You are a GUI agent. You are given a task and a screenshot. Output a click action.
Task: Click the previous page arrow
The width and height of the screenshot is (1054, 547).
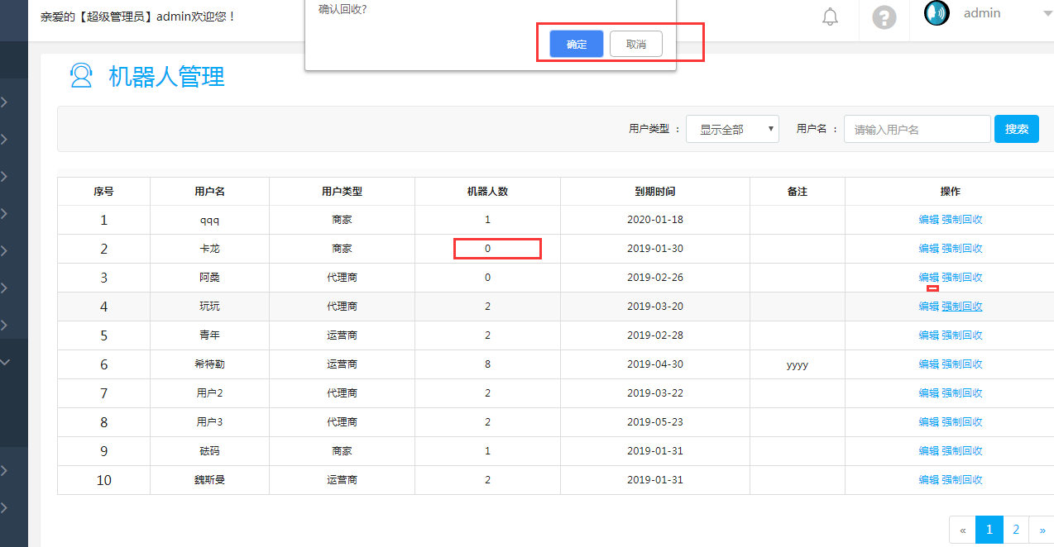pyautogui.click(x=962, y=530)
